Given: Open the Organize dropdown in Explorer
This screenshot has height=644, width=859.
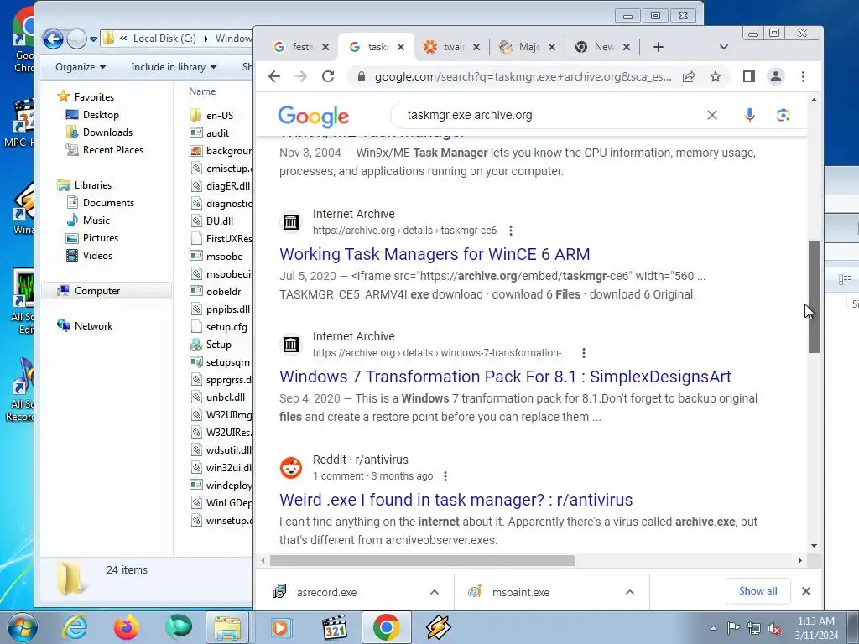Looking at the screenshot, I should tap(80, 67).
